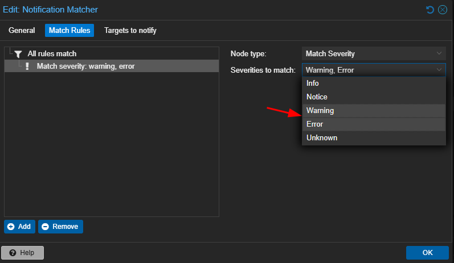Select the Info severity option

point(374,83)
